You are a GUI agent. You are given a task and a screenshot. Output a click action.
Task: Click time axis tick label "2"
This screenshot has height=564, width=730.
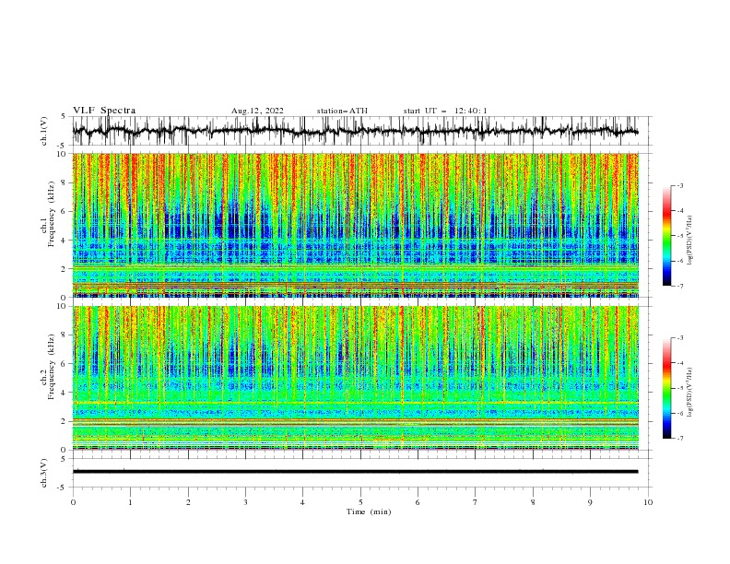coord(188,502)
